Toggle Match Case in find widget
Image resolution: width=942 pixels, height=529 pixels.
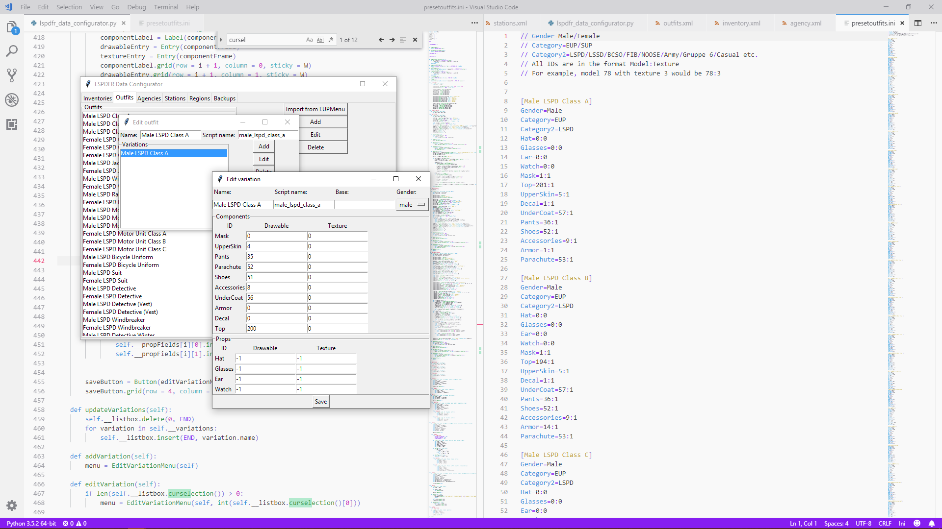[x=309, y=40]
